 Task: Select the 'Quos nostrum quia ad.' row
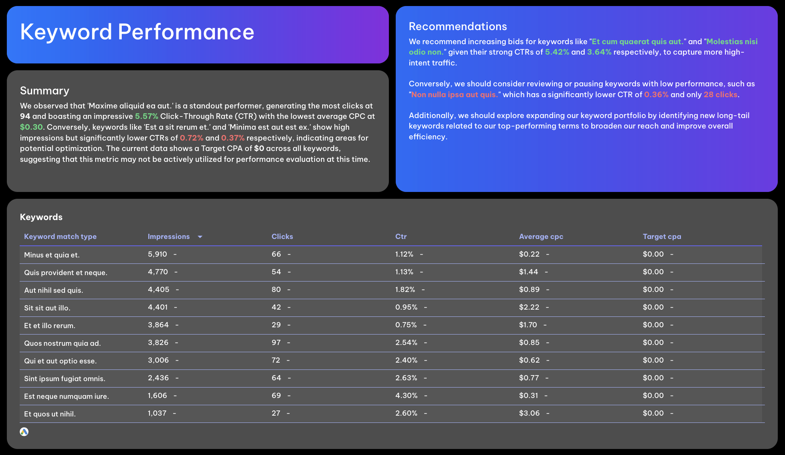click(x=62, y=343)
